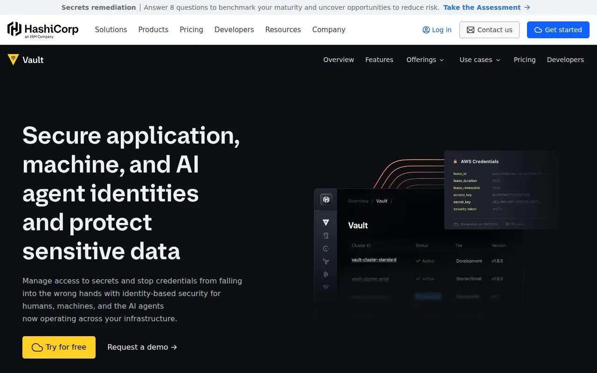597x373 pixels.
Task: Click the arrow after Request a demo
Action: [x=174, y=347]
